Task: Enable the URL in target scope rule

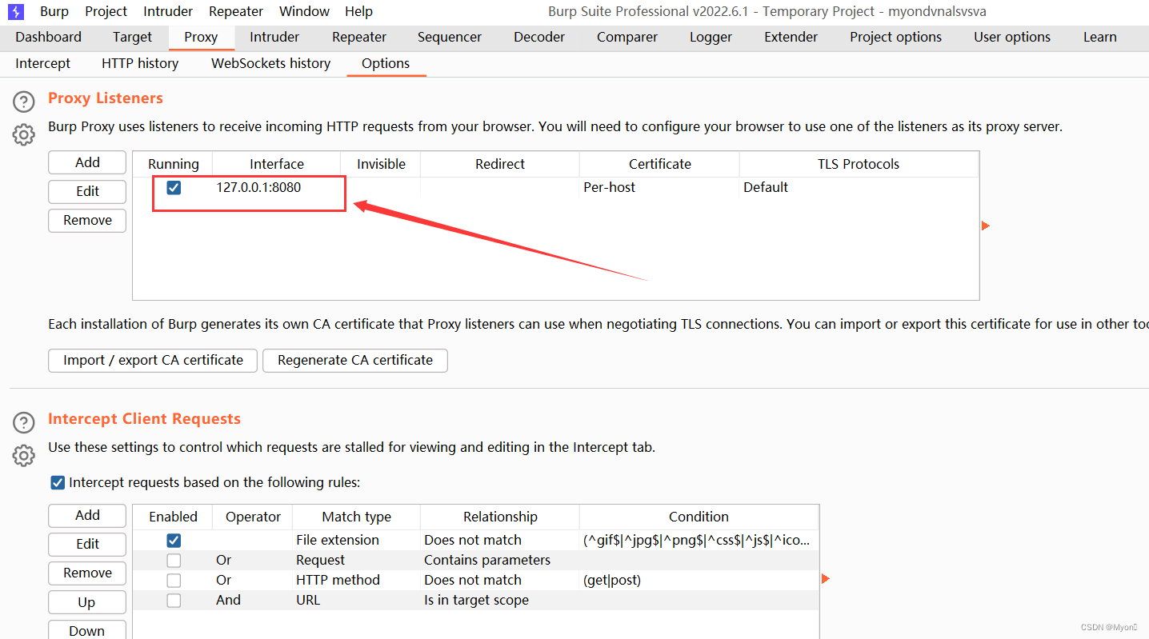Action: click(174, 601)
